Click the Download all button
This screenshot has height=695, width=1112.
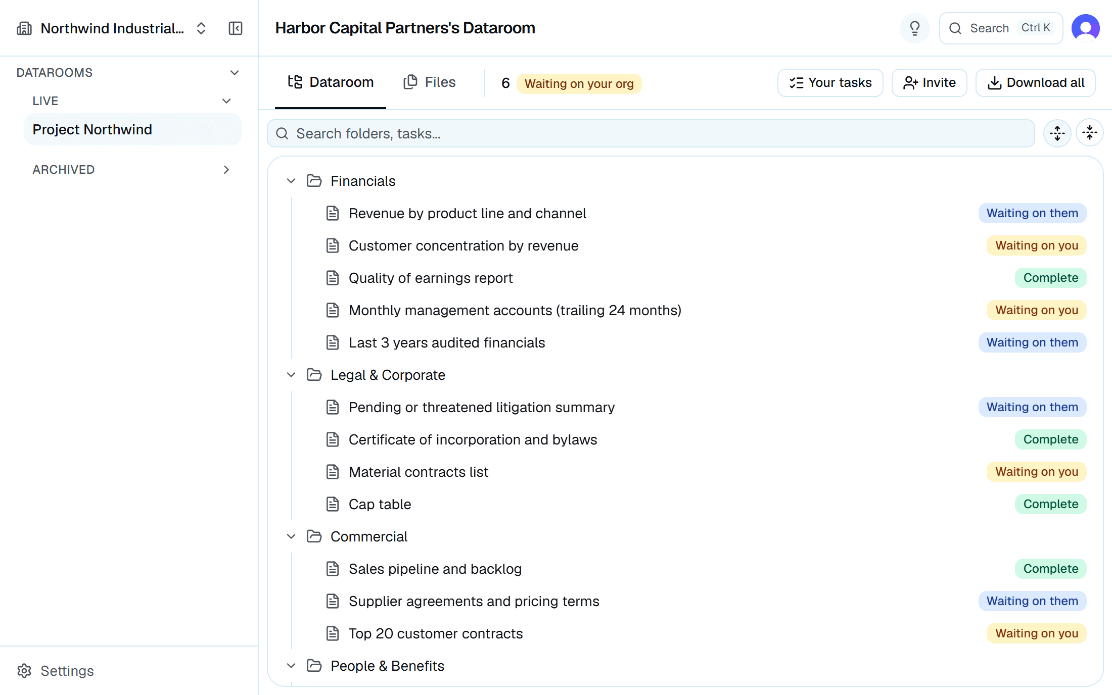point(1035,83)
